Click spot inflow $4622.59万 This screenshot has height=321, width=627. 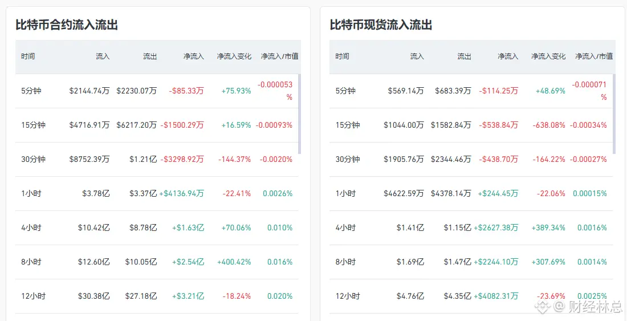[x=404, y=194]
